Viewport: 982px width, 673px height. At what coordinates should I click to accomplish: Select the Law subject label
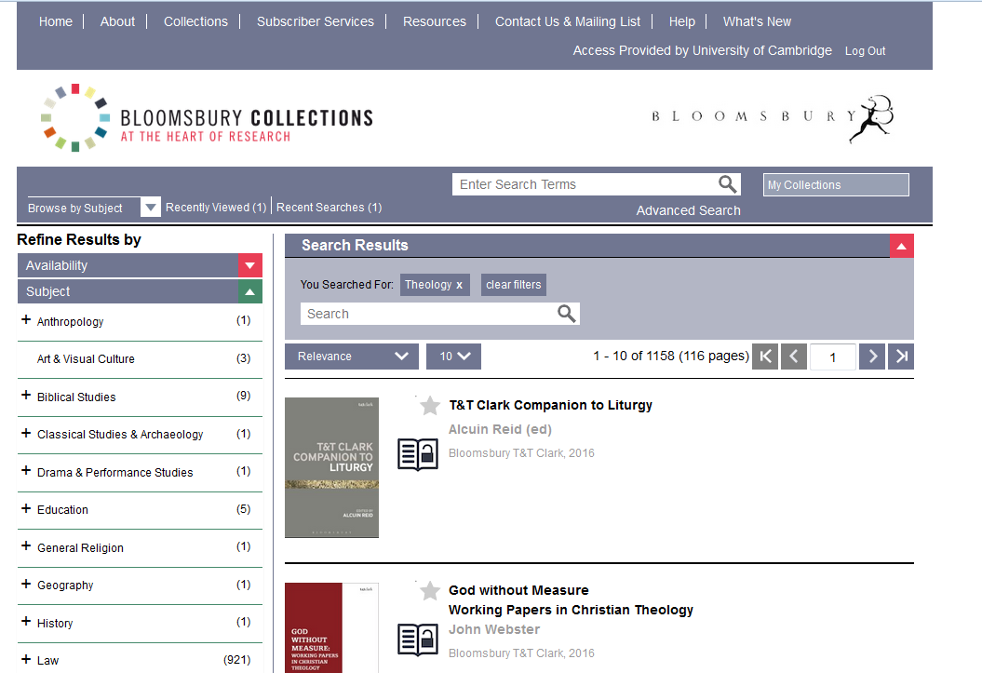pos(47,661)
